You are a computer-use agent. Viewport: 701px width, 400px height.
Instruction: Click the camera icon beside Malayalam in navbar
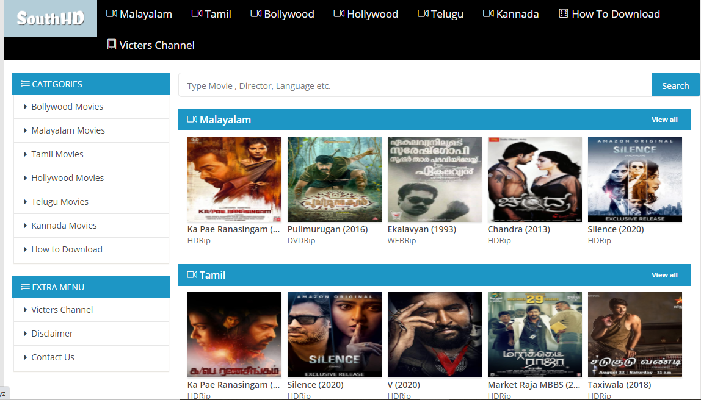click(112, 13)
